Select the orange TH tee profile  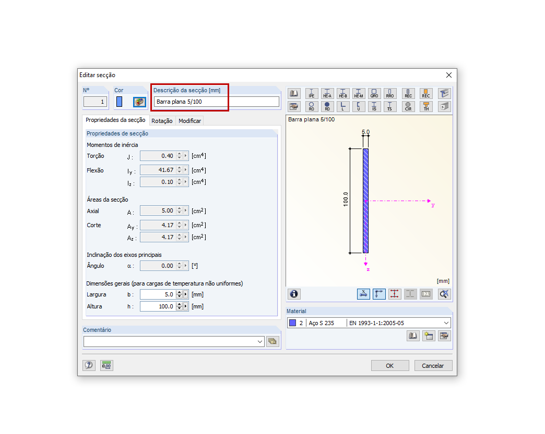point(426,106)
